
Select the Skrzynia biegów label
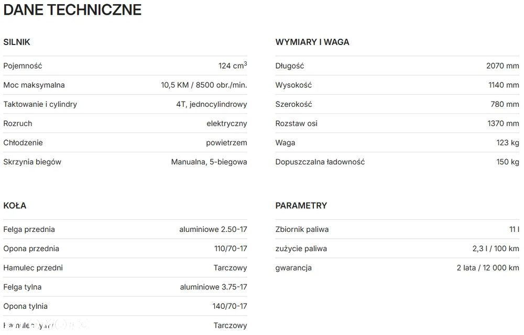pyautogui.click(x=32, y=162)
